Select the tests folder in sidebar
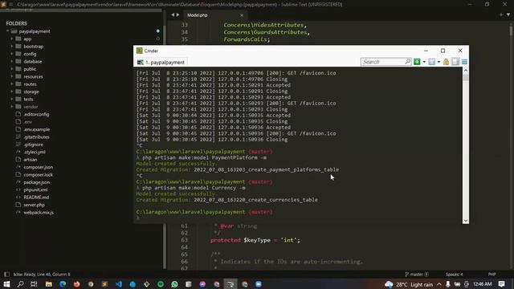Screen dimensions: 514x289 click(x=28, y=100)
